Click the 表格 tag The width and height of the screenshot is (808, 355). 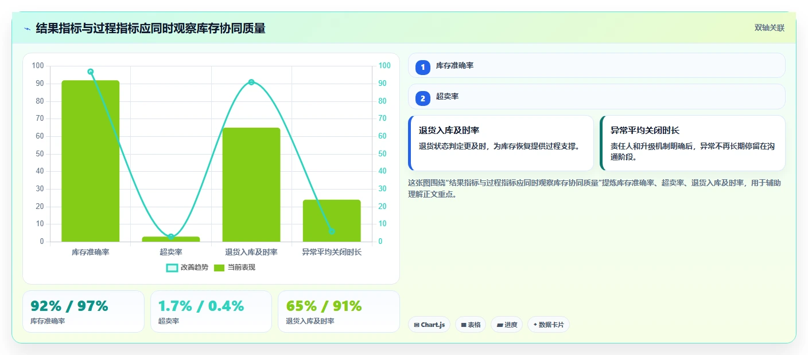point(471,325)
